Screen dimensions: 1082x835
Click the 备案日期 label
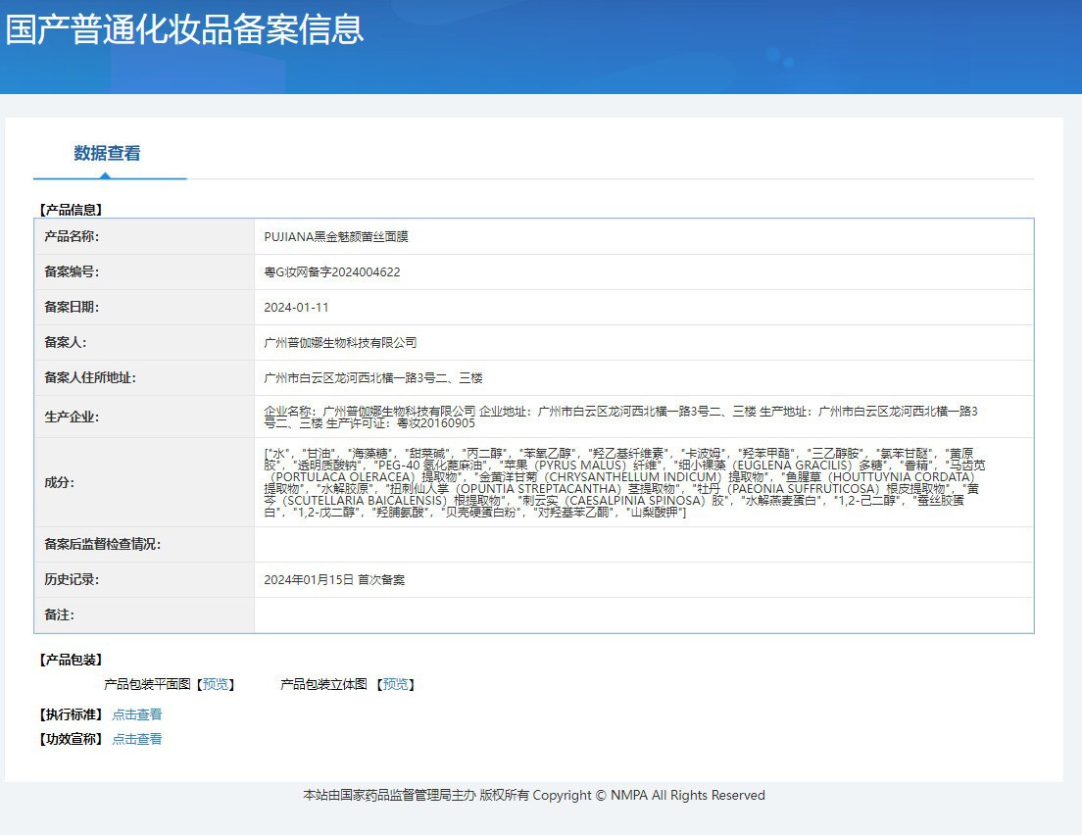[72, 307]
